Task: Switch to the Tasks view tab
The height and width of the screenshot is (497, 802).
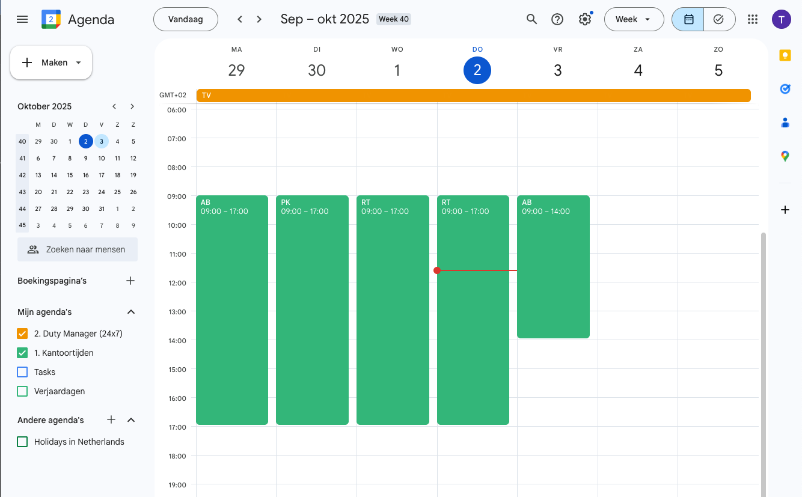Action: pos(719,19)
